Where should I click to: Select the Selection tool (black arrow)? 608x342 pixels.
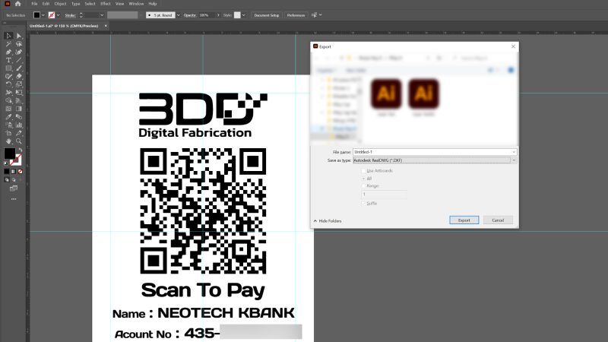pyautogui.click(x=8, y=36)
